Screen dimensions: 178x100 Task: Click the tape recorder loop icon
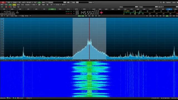point(43,5)
